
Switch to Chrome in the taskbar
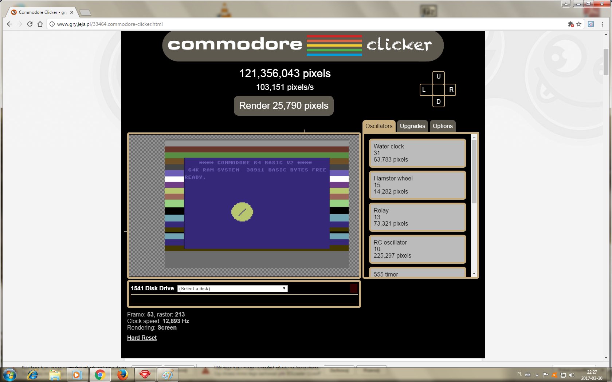click(100, 375)
